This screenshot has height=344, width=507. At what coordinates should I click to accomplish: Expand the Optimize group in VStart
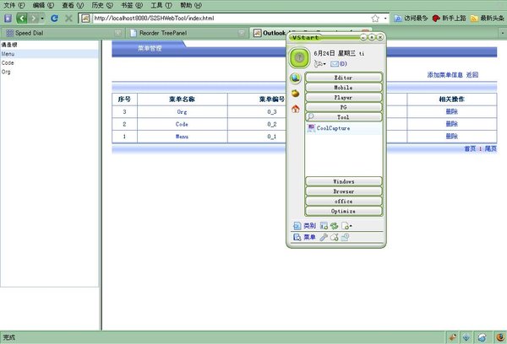pyautogui.click(x=344, y=211)
